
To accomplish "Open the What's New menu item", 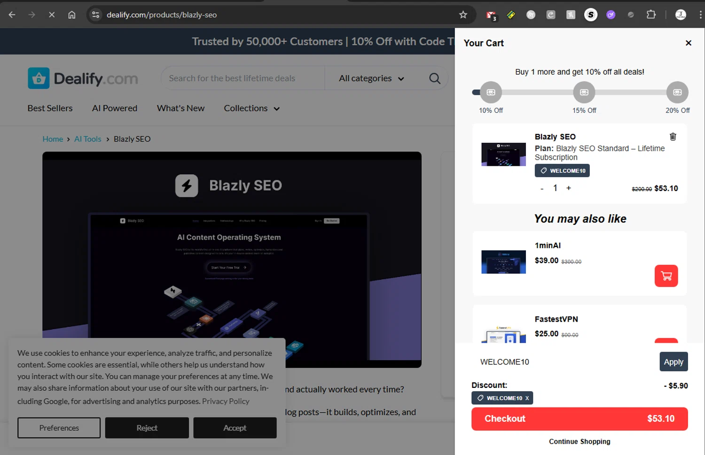I will (180, 108).
